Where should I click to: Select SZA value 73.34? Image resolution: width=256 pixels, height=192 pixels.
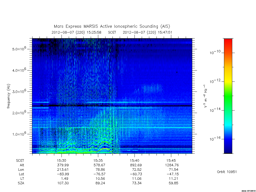pyautogui.click(x=137, y=183)
